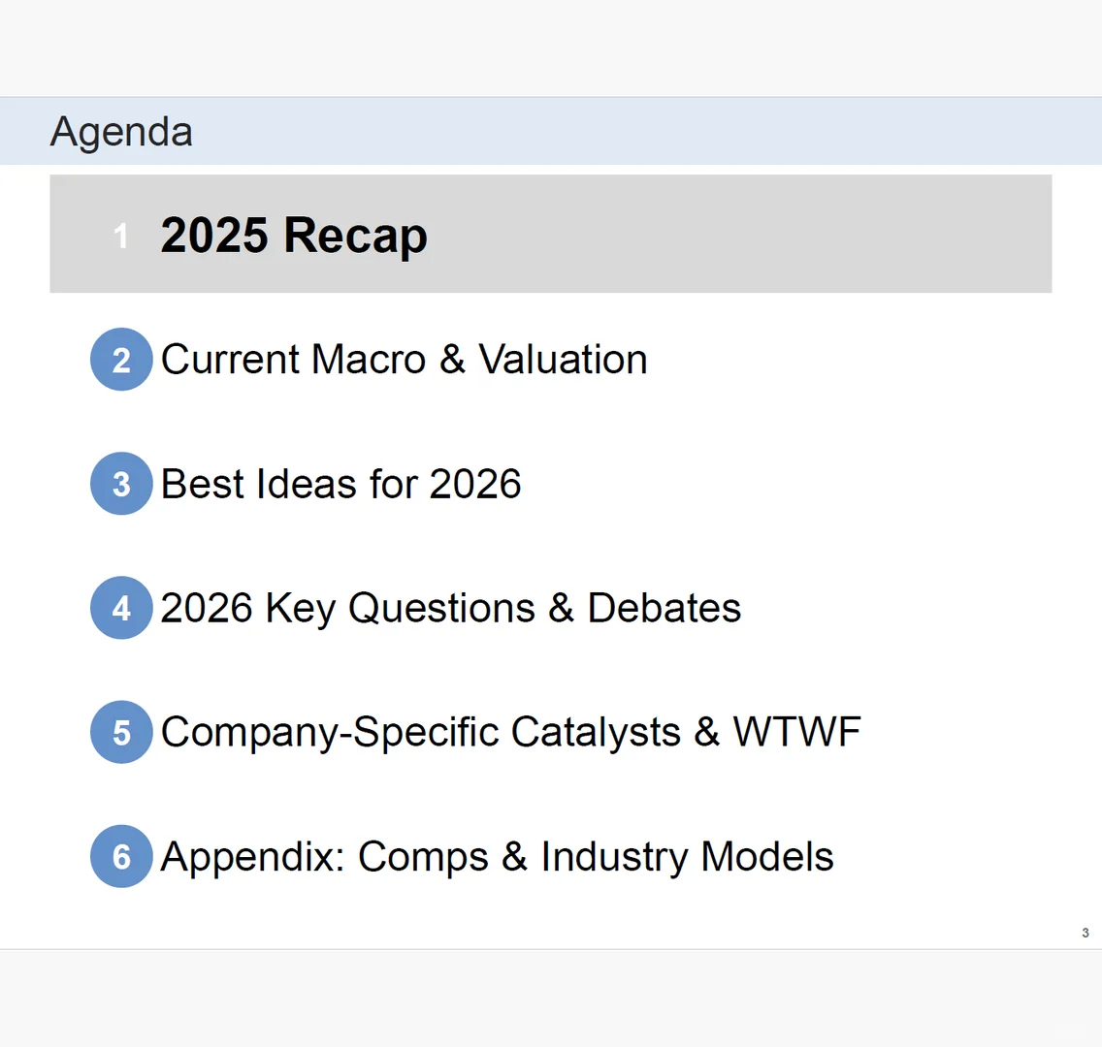The width and height of the screenshot is (1102, 1047).
Task: Click the word Appendix
Action: point(251,857)
